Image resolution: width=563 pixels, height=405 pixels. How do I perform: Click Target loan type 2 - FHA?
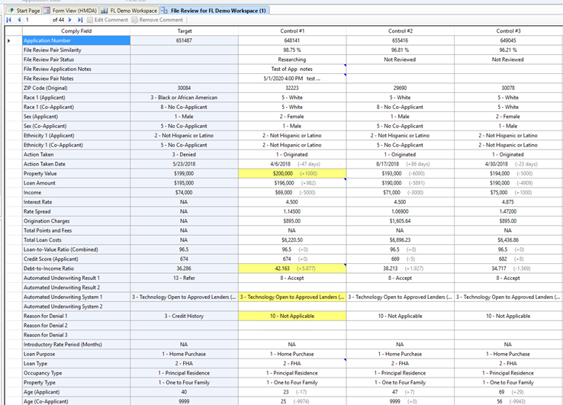pos(184,363)
